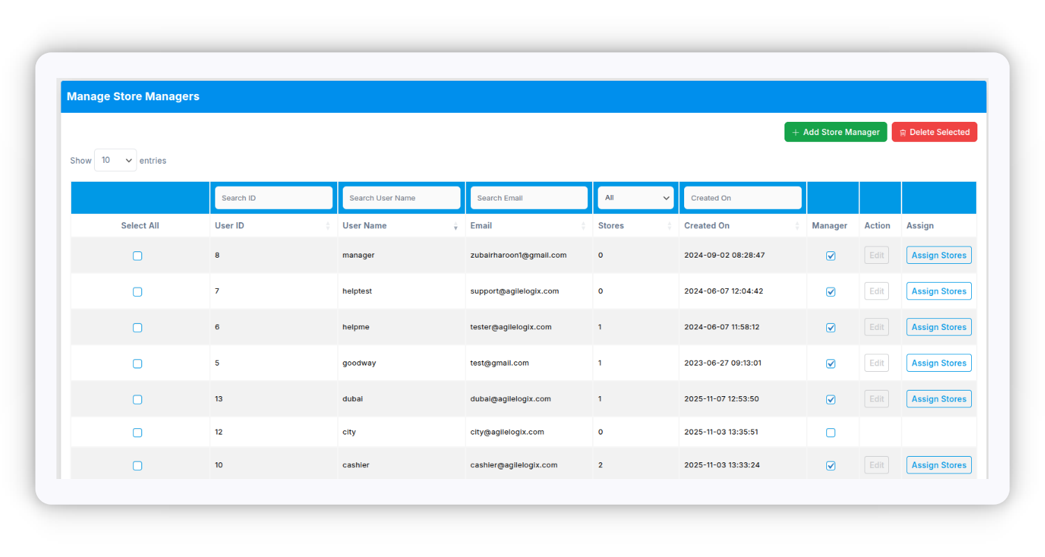Screen dimensions: 1045x557
Task: Click the User ID column sort icon
Action: (327, 226)
